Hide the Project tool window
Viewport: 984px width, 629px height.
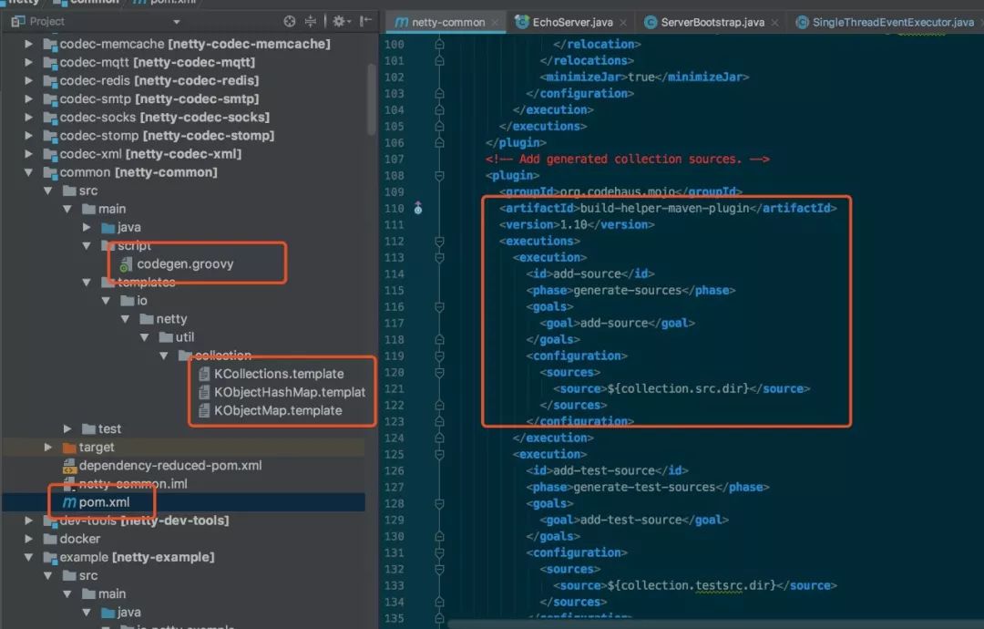pos(366,21)
